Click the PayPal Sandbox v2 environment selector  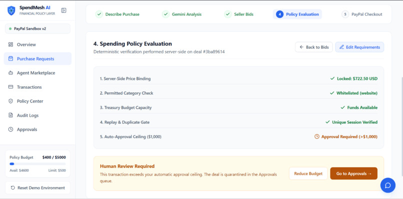point(37,29)
